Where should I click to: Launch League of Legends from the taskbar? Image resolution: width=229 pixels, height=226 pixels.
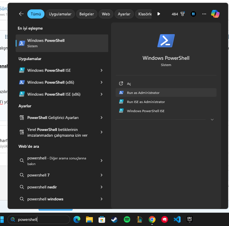coord(140,219)
